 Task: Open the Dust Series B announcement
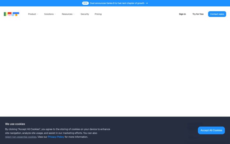pos(117,3)
